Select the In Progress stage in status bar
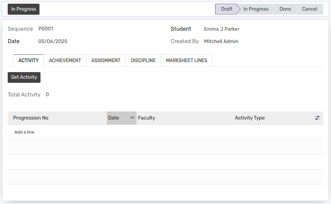Viewport: 331px width, 204px height. tap(256, 9)
